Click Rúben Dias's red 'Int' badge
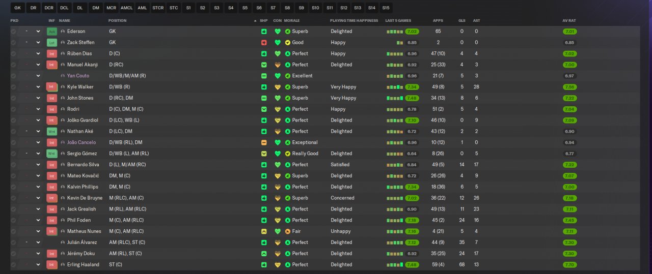Image resolution: width=652 pixels, height=274 pixels. (x=51, y=54)
